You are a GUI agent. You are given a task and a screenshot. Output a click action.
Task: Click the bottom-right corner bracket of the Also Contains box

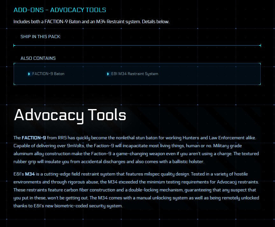(x=260, y=84)
